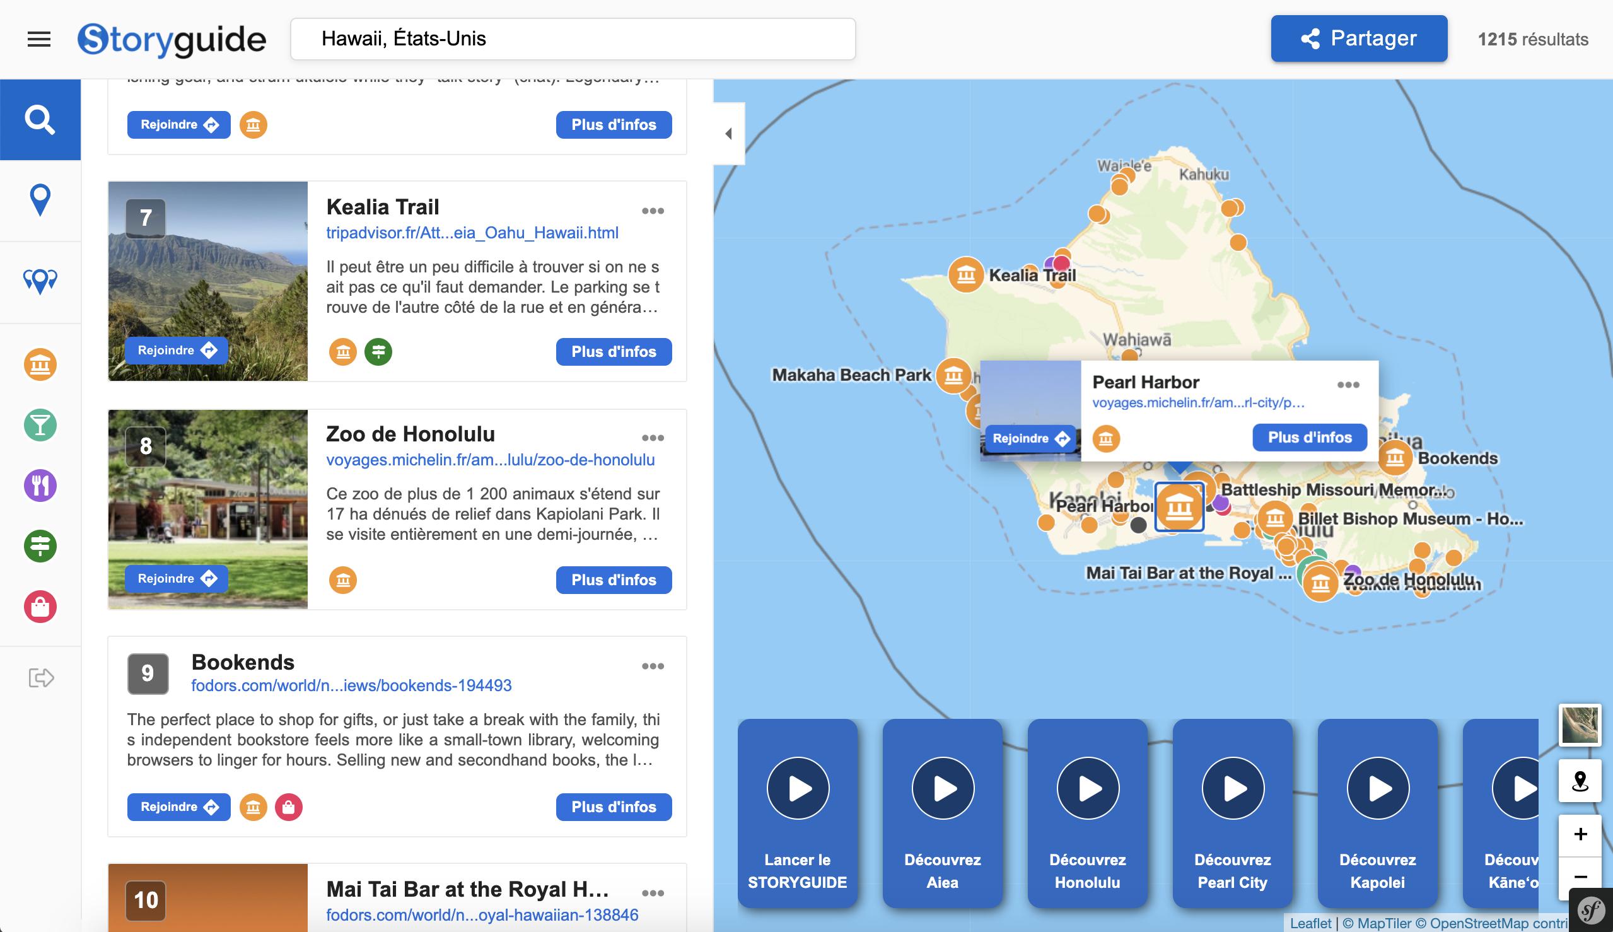Image resolution: width=1613 pixels, height=932 pixels.
Task: Click the Kealia Trail map marker
Action: 965,275
